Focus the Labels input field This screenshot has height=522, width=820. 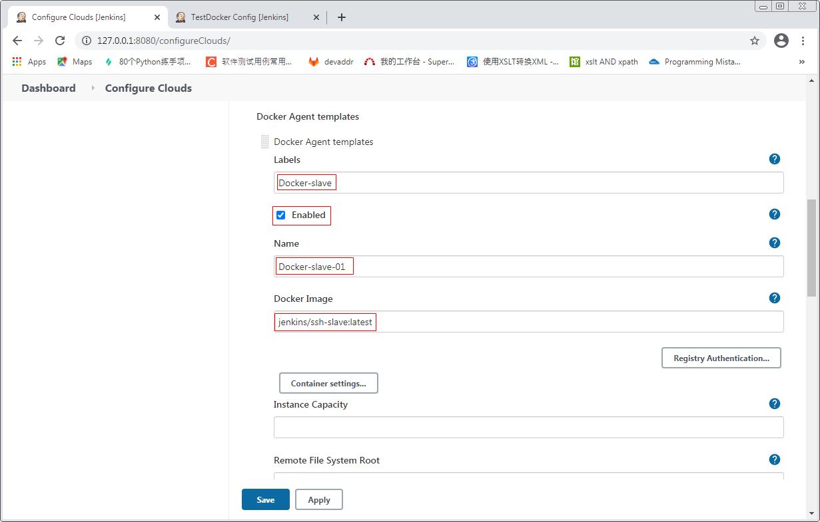click(x=529, y=183)
